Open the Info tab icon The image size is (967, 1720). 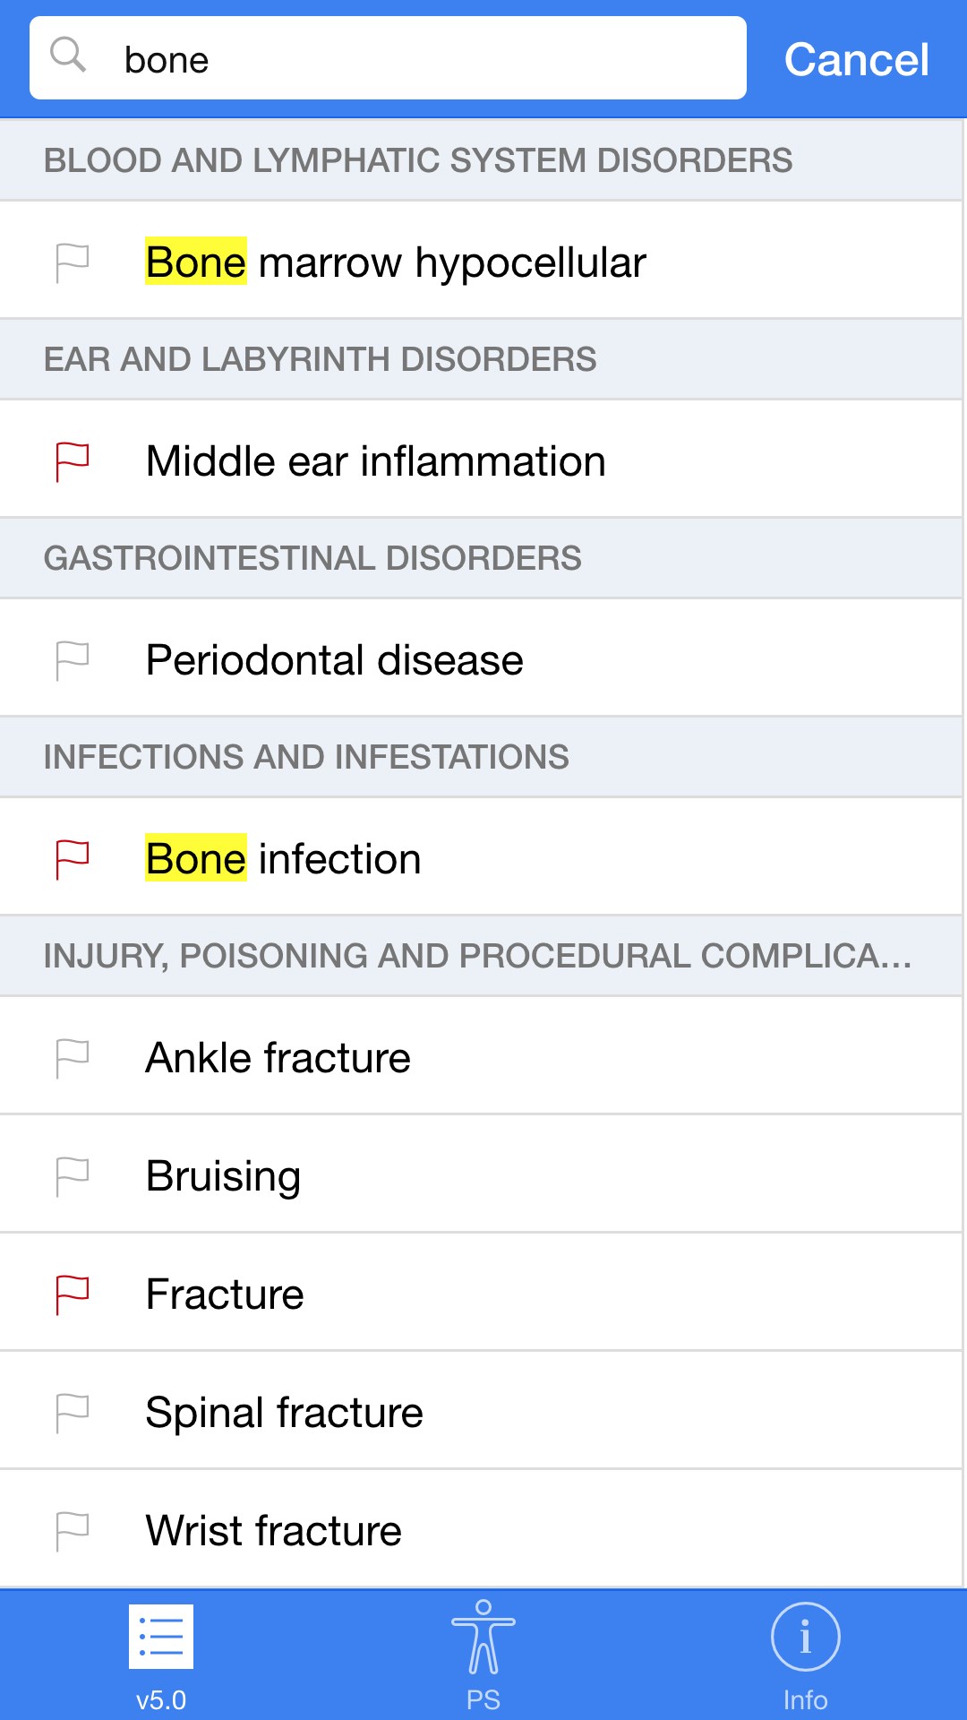805,1638
